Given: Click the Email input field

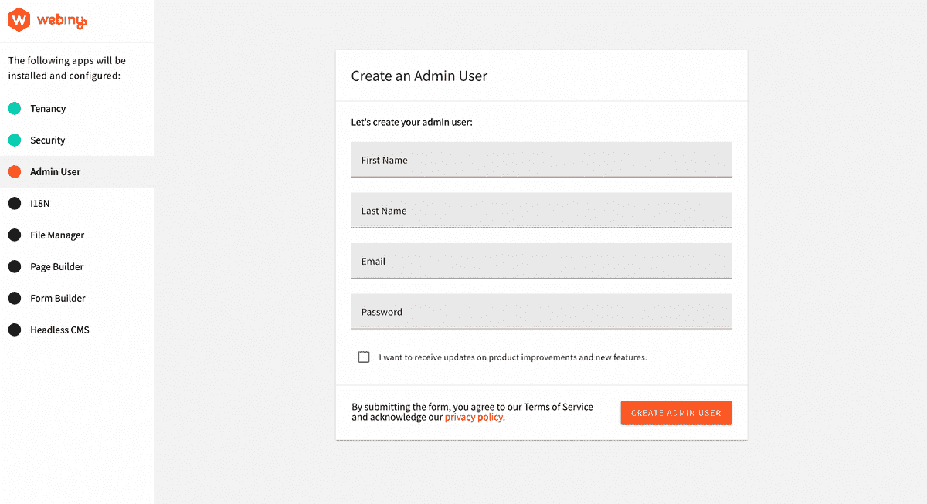Looking at the screenshot, I should 541,261.
